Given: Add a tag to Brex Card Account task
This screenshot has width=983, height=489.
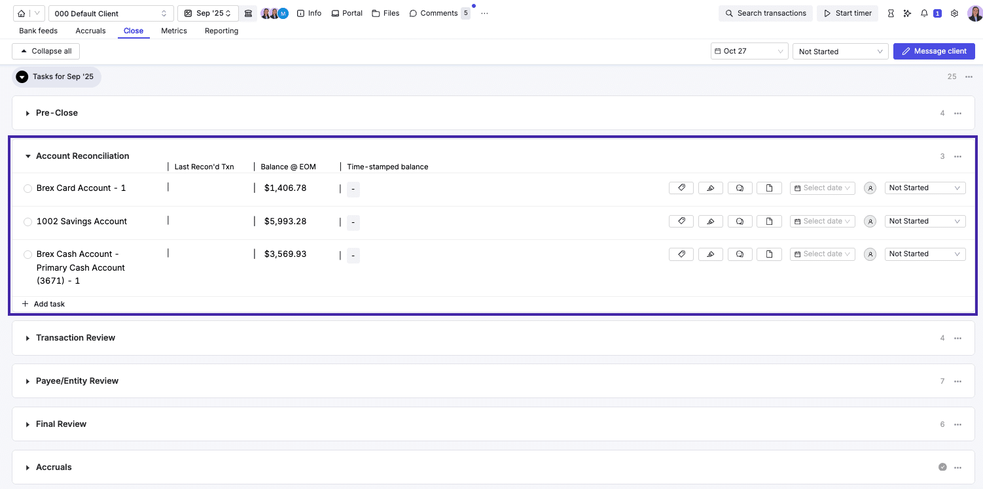Looking at the screenshot, I should coord(681,188).
